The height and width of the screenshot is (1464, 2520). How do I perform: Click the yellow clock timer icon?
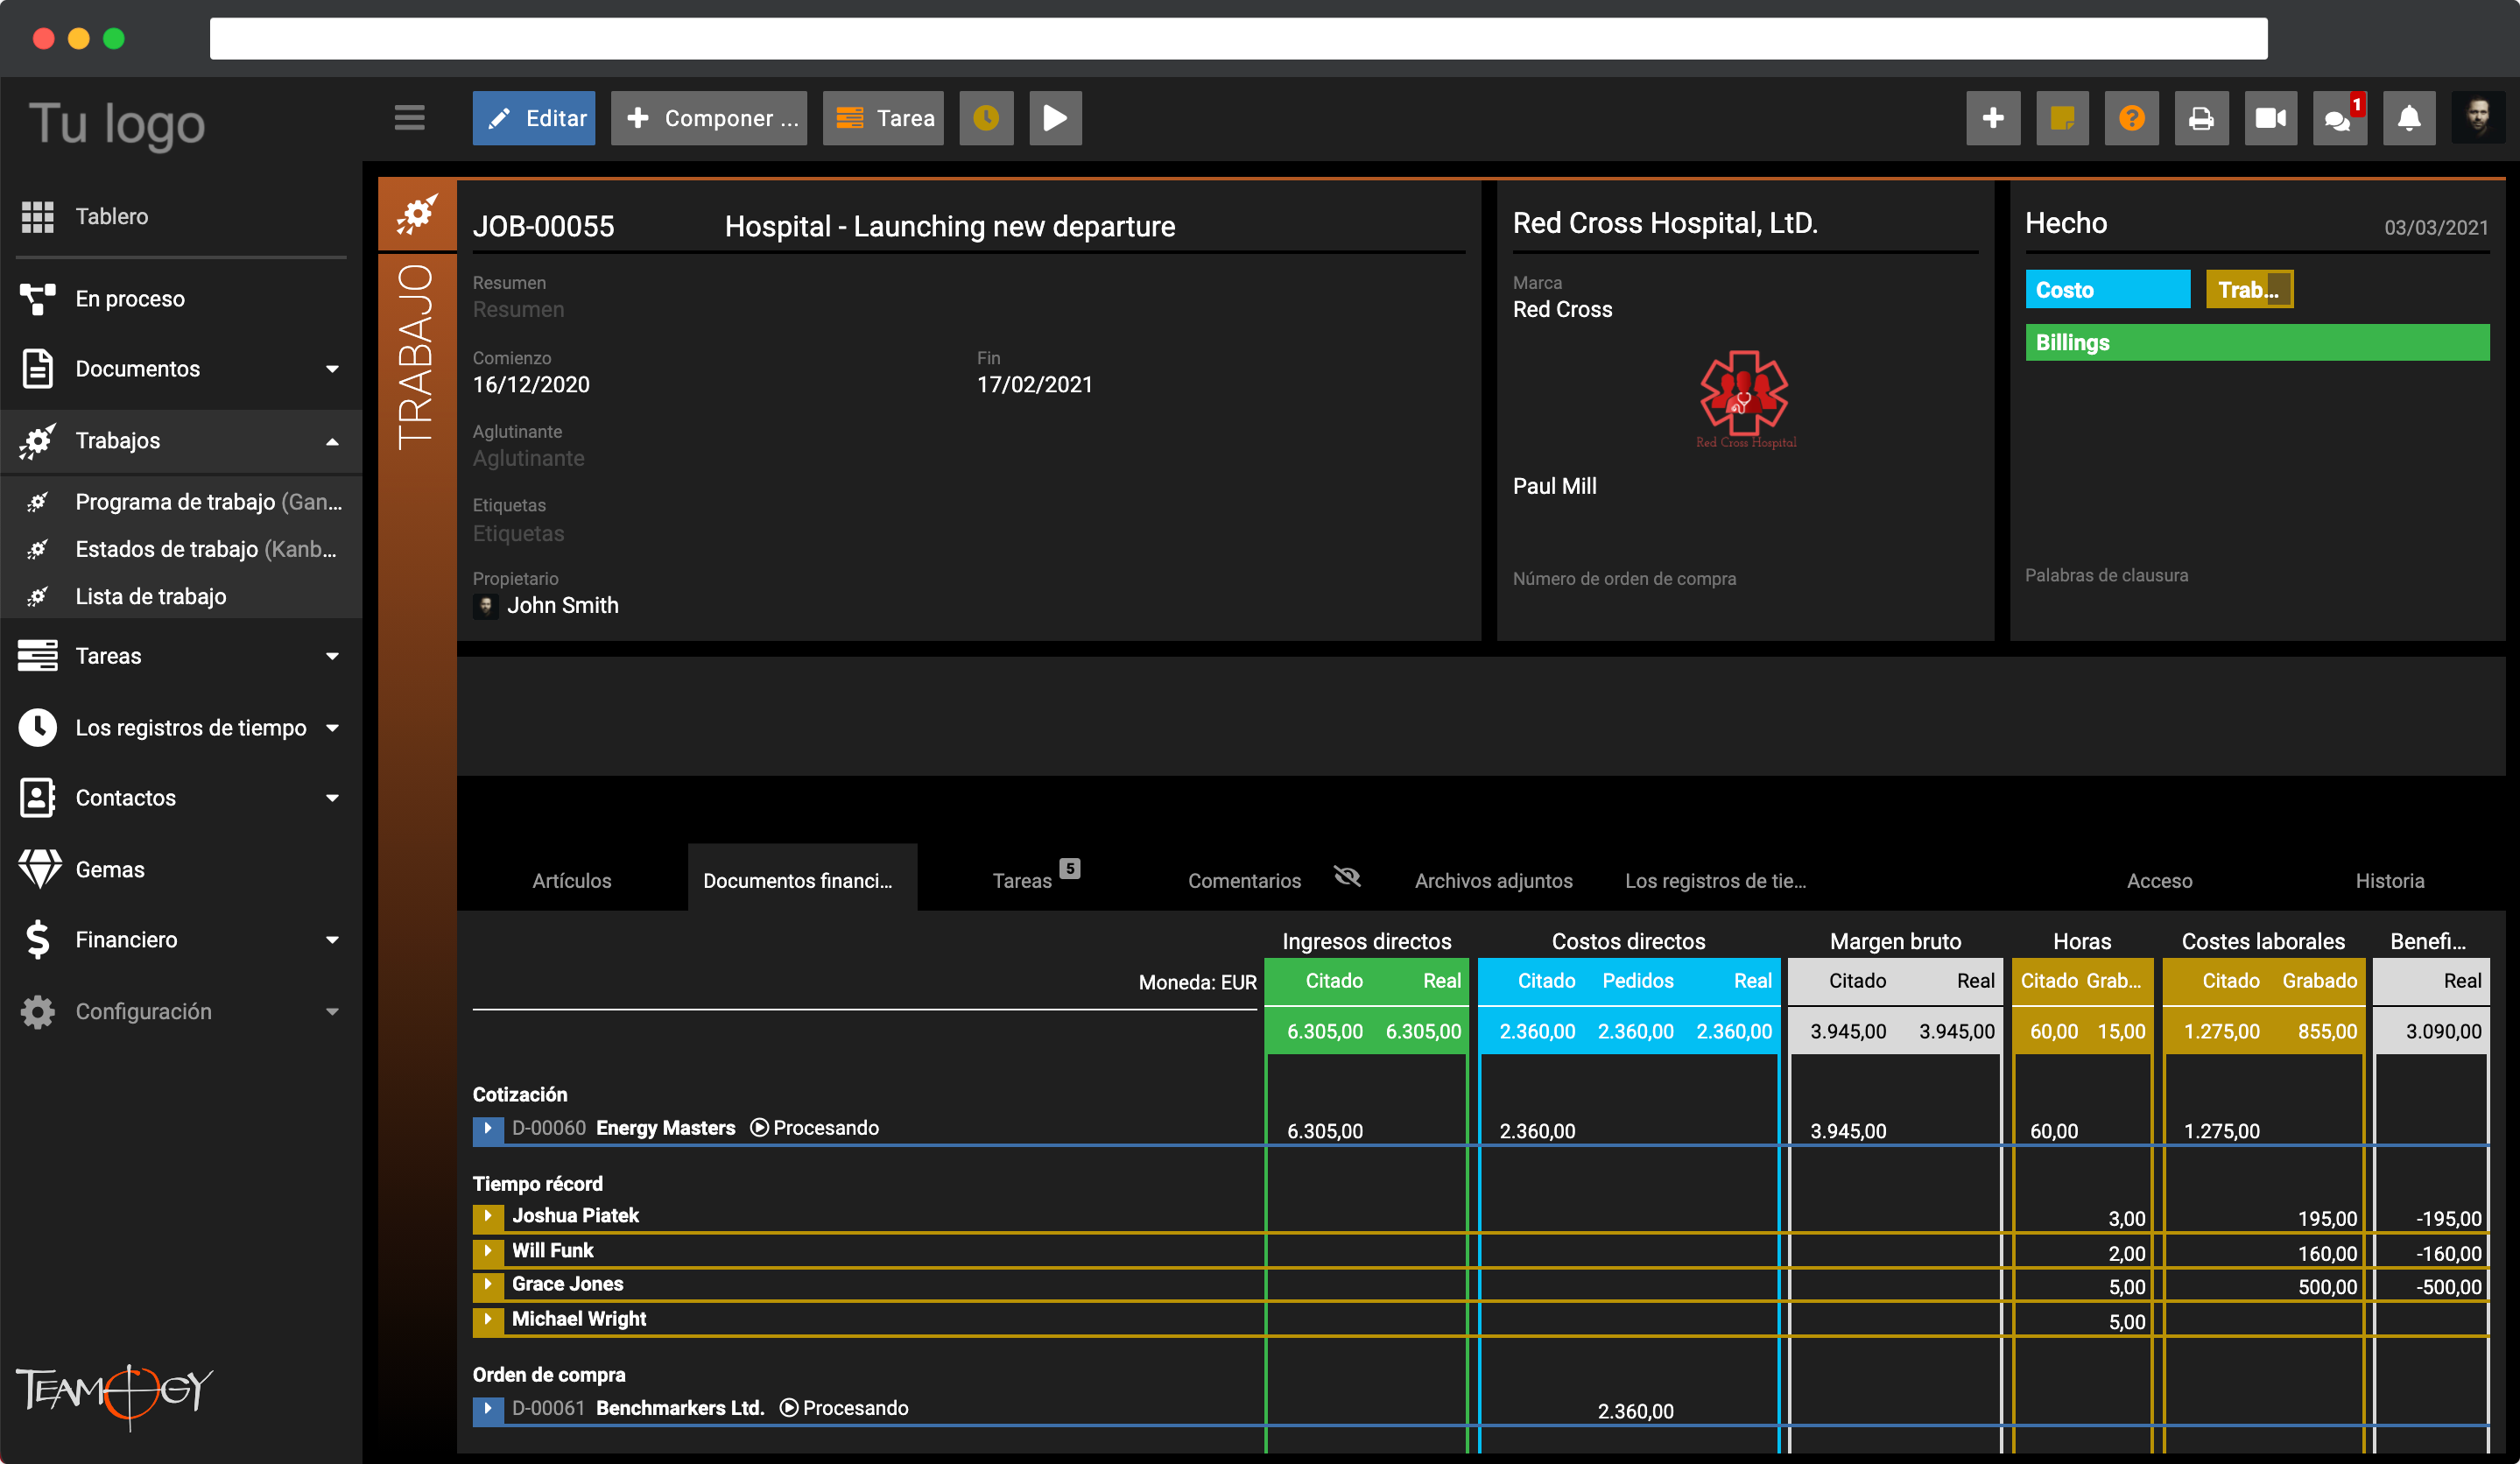click(x=985, y=118)
